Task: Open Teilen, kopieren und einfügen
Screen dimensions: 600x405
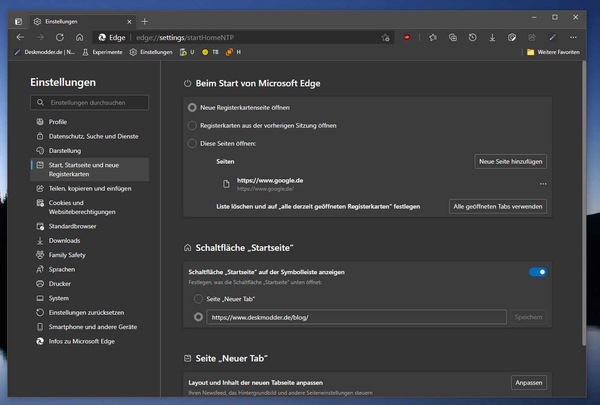Action: [90, 188]
